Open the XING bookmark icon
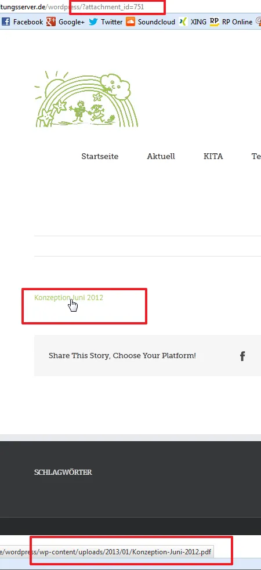261x570 pixels. (184, 22)
